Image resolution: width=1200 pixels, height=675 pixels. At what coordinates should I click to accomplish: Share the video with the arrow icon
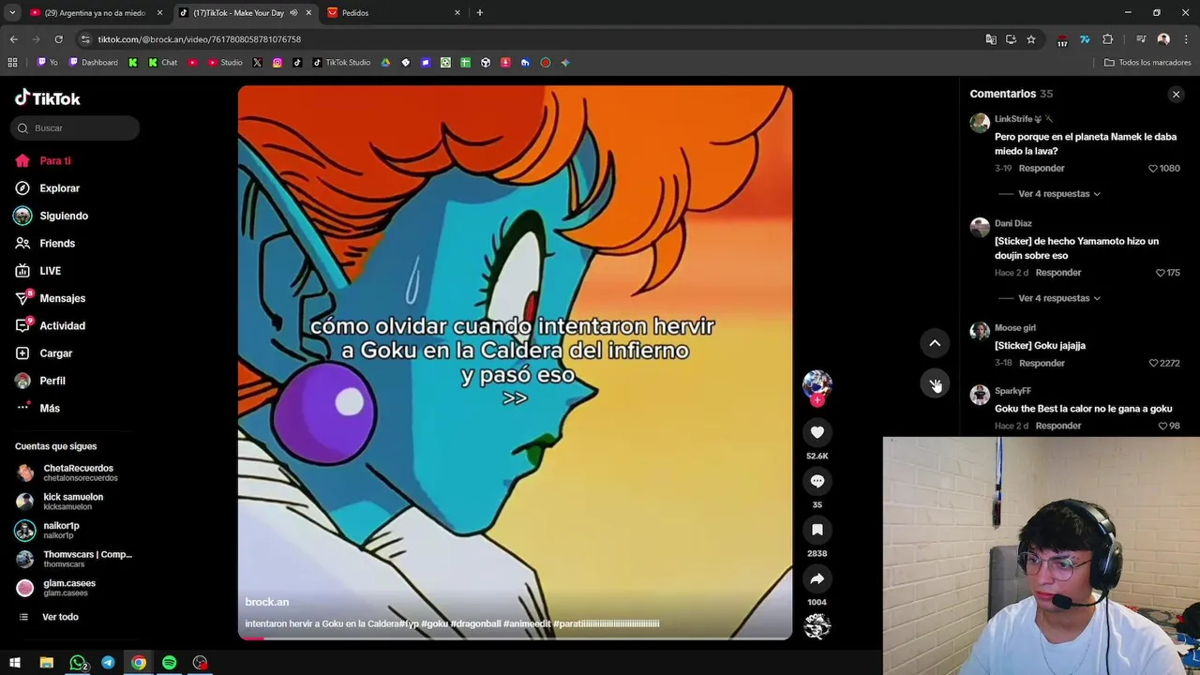[817, 578]
